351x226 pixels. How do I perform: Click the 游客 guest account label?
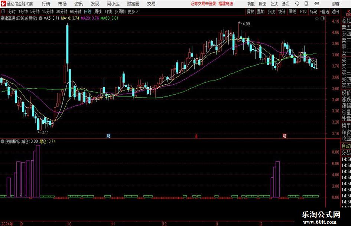pos(336,4)
